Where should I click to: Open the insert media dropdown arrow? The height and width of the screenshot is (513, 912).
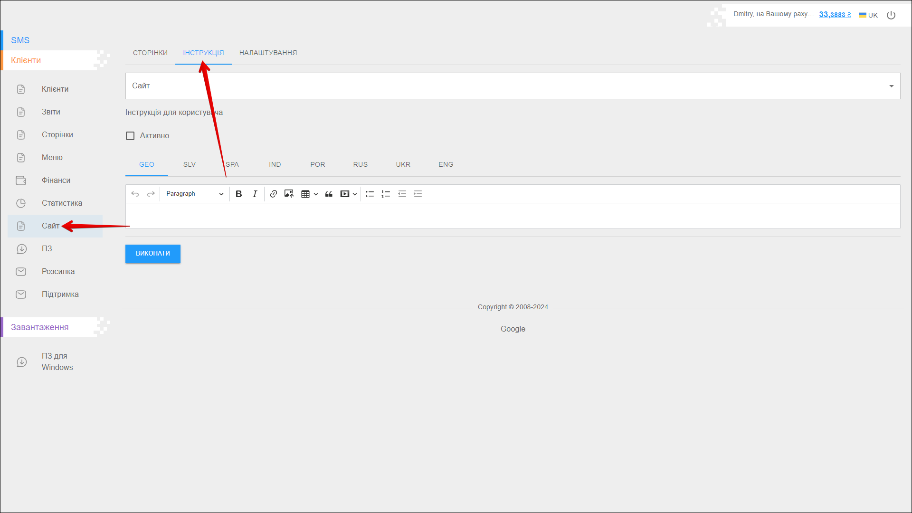[x=355, y=194]
